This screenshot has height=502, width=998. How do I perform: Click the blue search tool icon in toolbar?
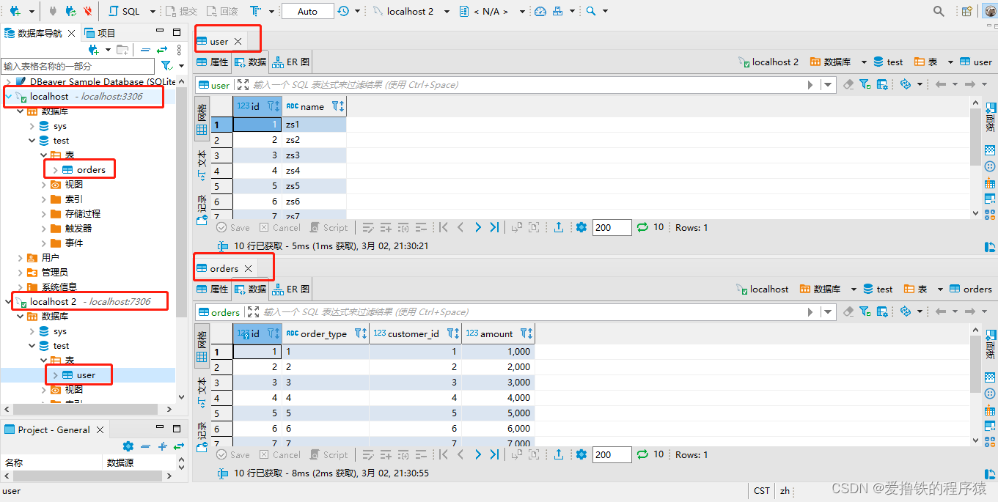(x=590, y=11)
